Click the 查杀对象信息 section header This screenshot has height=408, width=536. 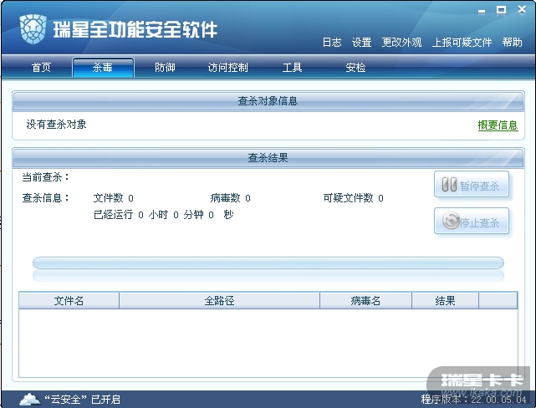268,101
